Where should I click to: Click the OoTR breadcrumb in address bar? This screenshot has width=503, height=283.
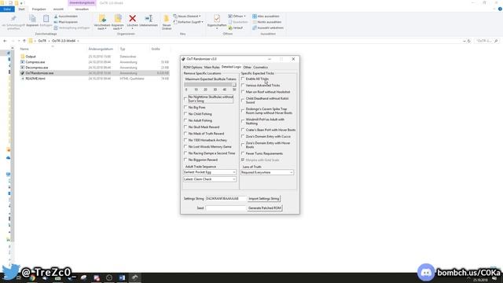[x=42, y=41]
